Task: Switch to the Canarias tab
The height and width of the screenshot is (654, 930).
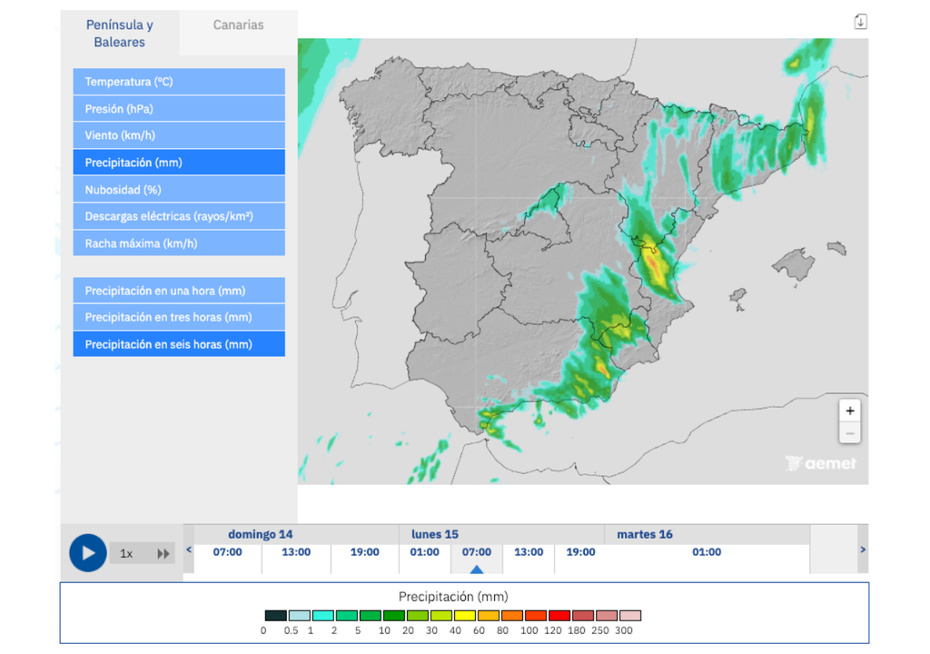Action: tap(238, 25)
